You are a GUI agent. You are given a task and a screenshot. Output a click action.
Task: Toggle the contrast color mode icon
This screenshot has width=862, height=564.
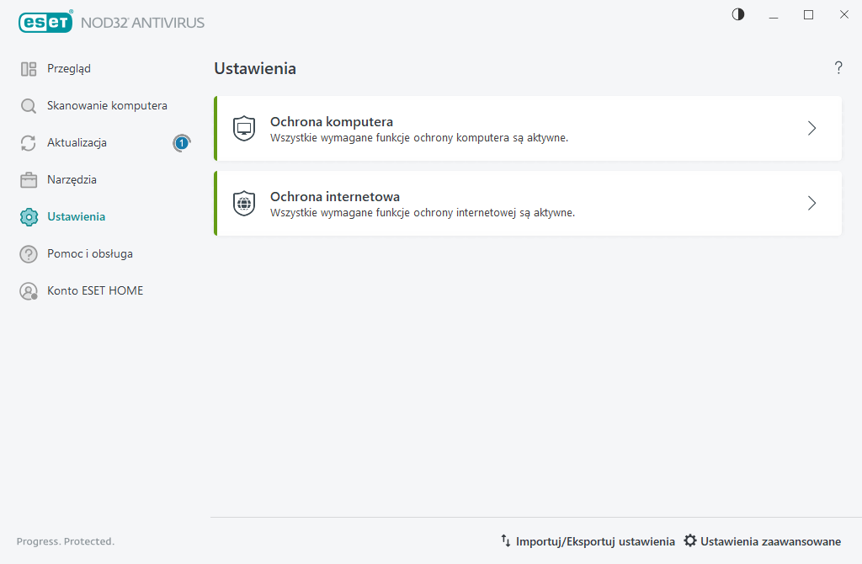(x=738, y=14)
